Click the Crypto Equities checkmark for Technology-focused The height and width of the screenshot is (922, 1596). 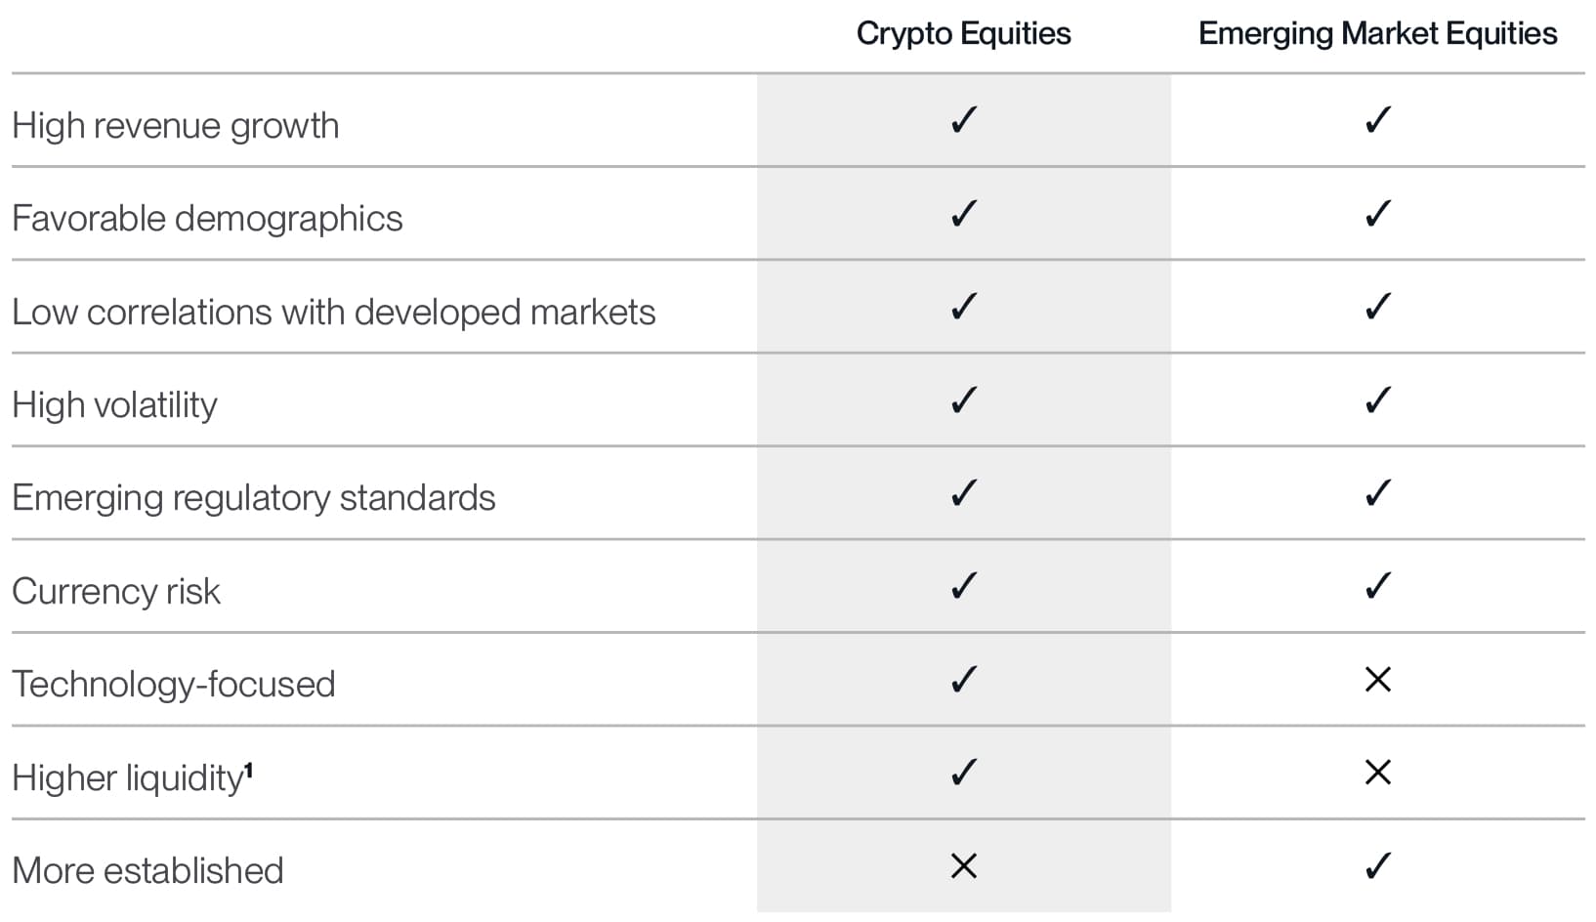[963, 680]
